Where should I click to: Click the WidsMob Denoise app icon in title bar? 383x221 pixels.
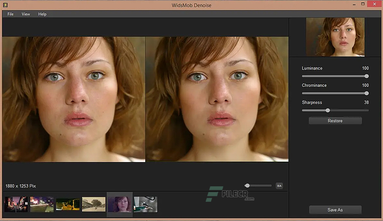[x=5, y=5]
